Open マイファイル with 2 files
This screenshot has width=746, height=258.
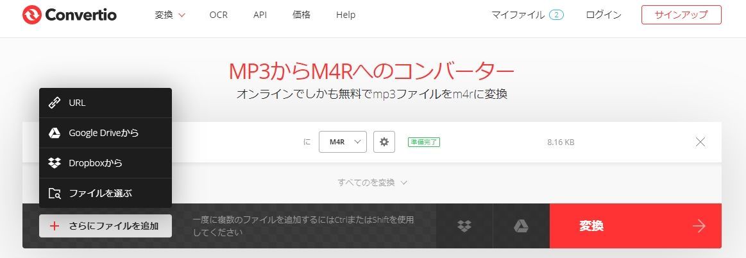pos(528,15)
